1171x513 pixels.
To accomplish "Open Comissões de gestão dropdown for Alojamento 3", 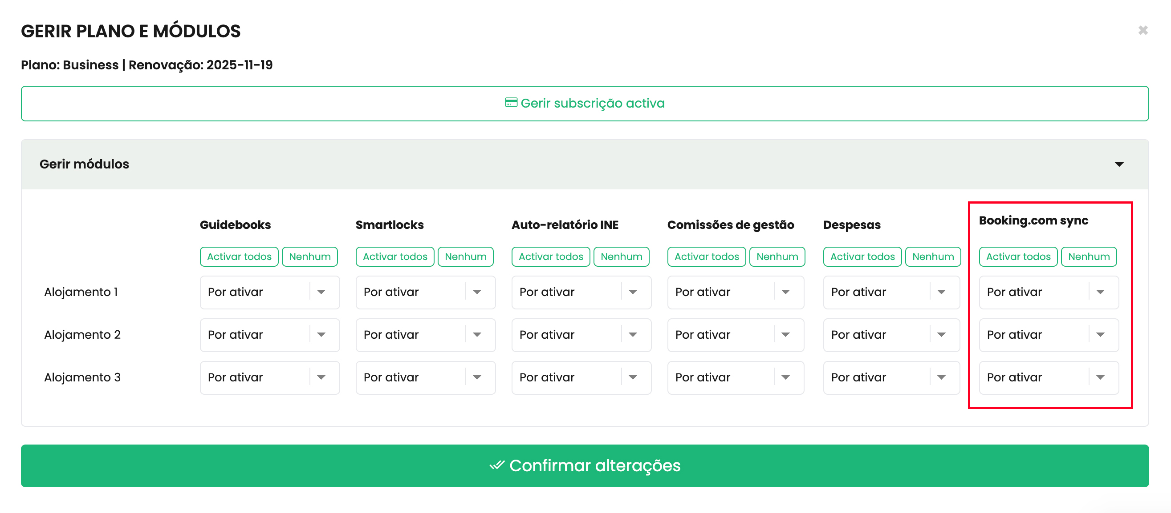I will 736,378.
